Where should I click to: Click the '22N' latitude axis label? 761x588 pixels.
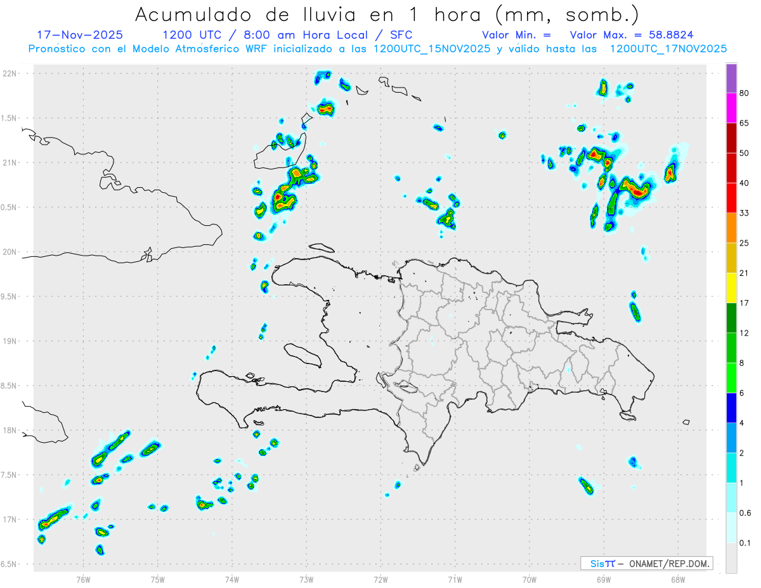click(x=10, y=74)
